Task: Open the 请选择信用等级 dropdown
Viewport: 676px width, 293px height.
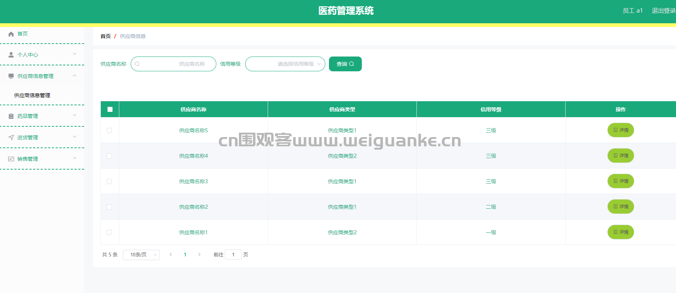Action: click(285, 64)
